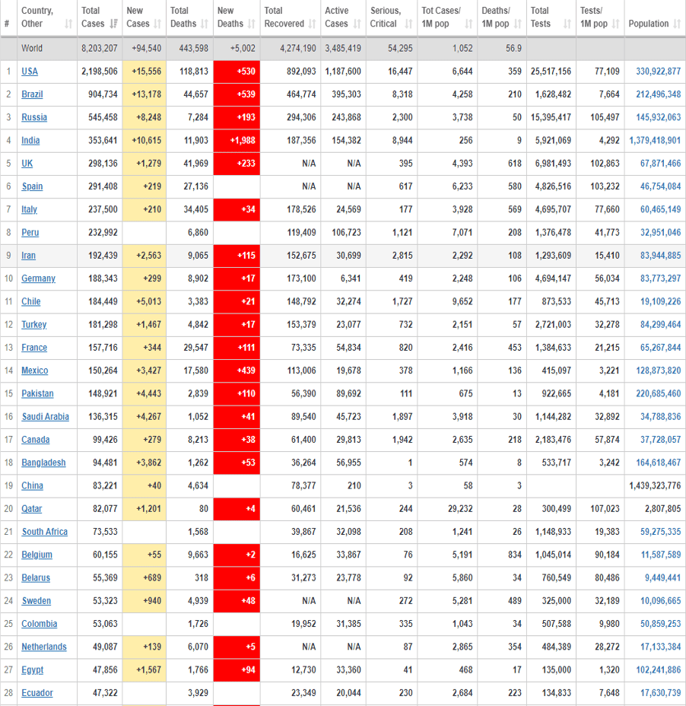
Task: Sort by Deaths/1M pop sort icon
Action: point(518,24)
